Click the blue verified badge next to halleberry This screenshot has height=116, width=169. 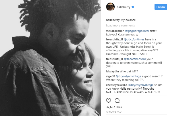(133, 7)
